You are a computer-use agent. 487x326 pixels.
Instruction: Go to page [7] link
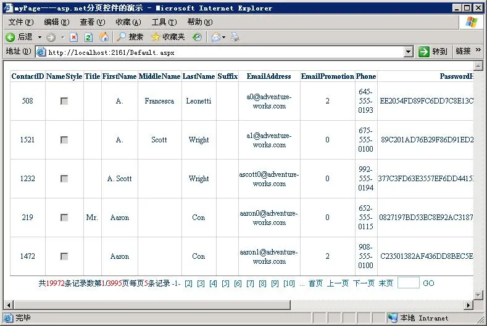(251, 283)
